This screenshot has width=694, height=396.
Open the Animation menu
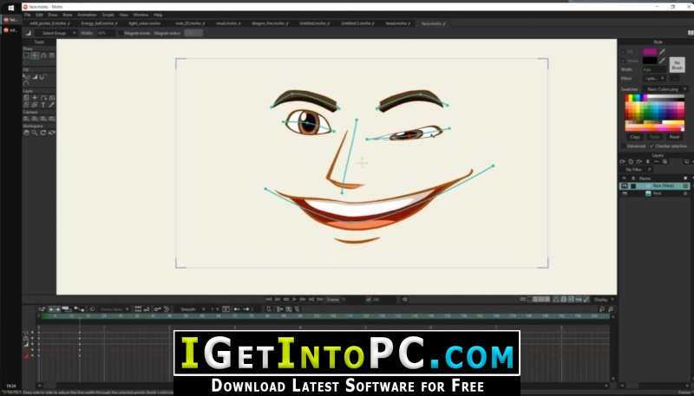pos(87,15)
